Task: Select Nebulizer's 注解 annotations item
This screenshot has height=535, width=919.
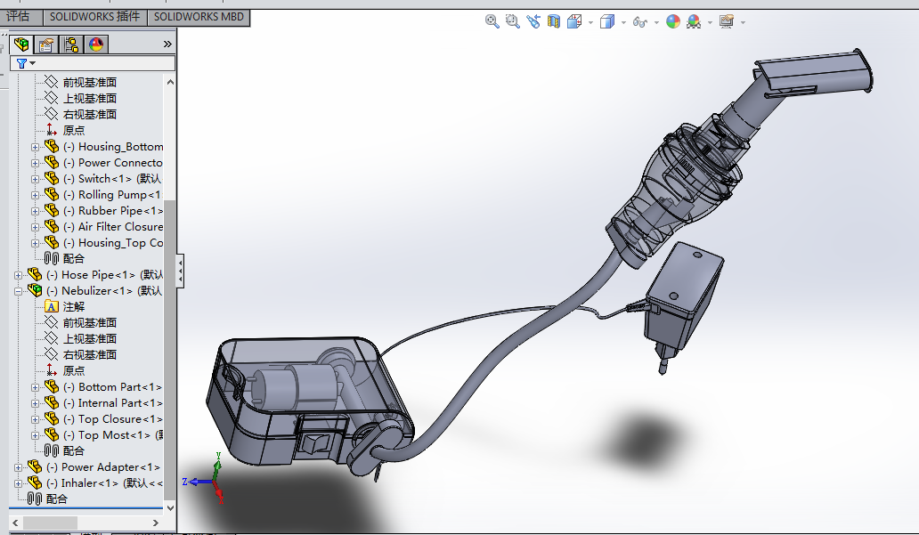Action: (74, 306)
